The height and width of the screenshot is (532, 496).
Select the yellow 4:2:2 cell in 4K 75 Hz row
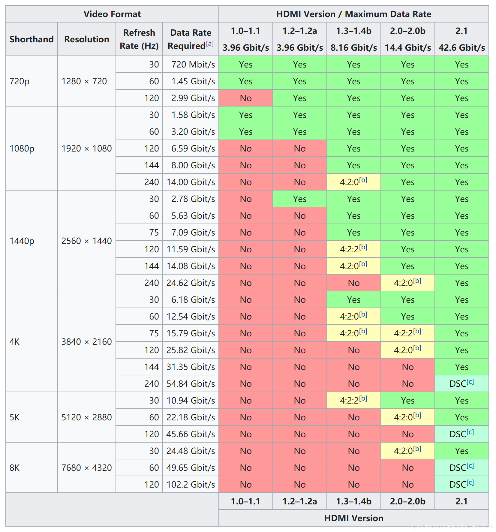tap(408, 333)
